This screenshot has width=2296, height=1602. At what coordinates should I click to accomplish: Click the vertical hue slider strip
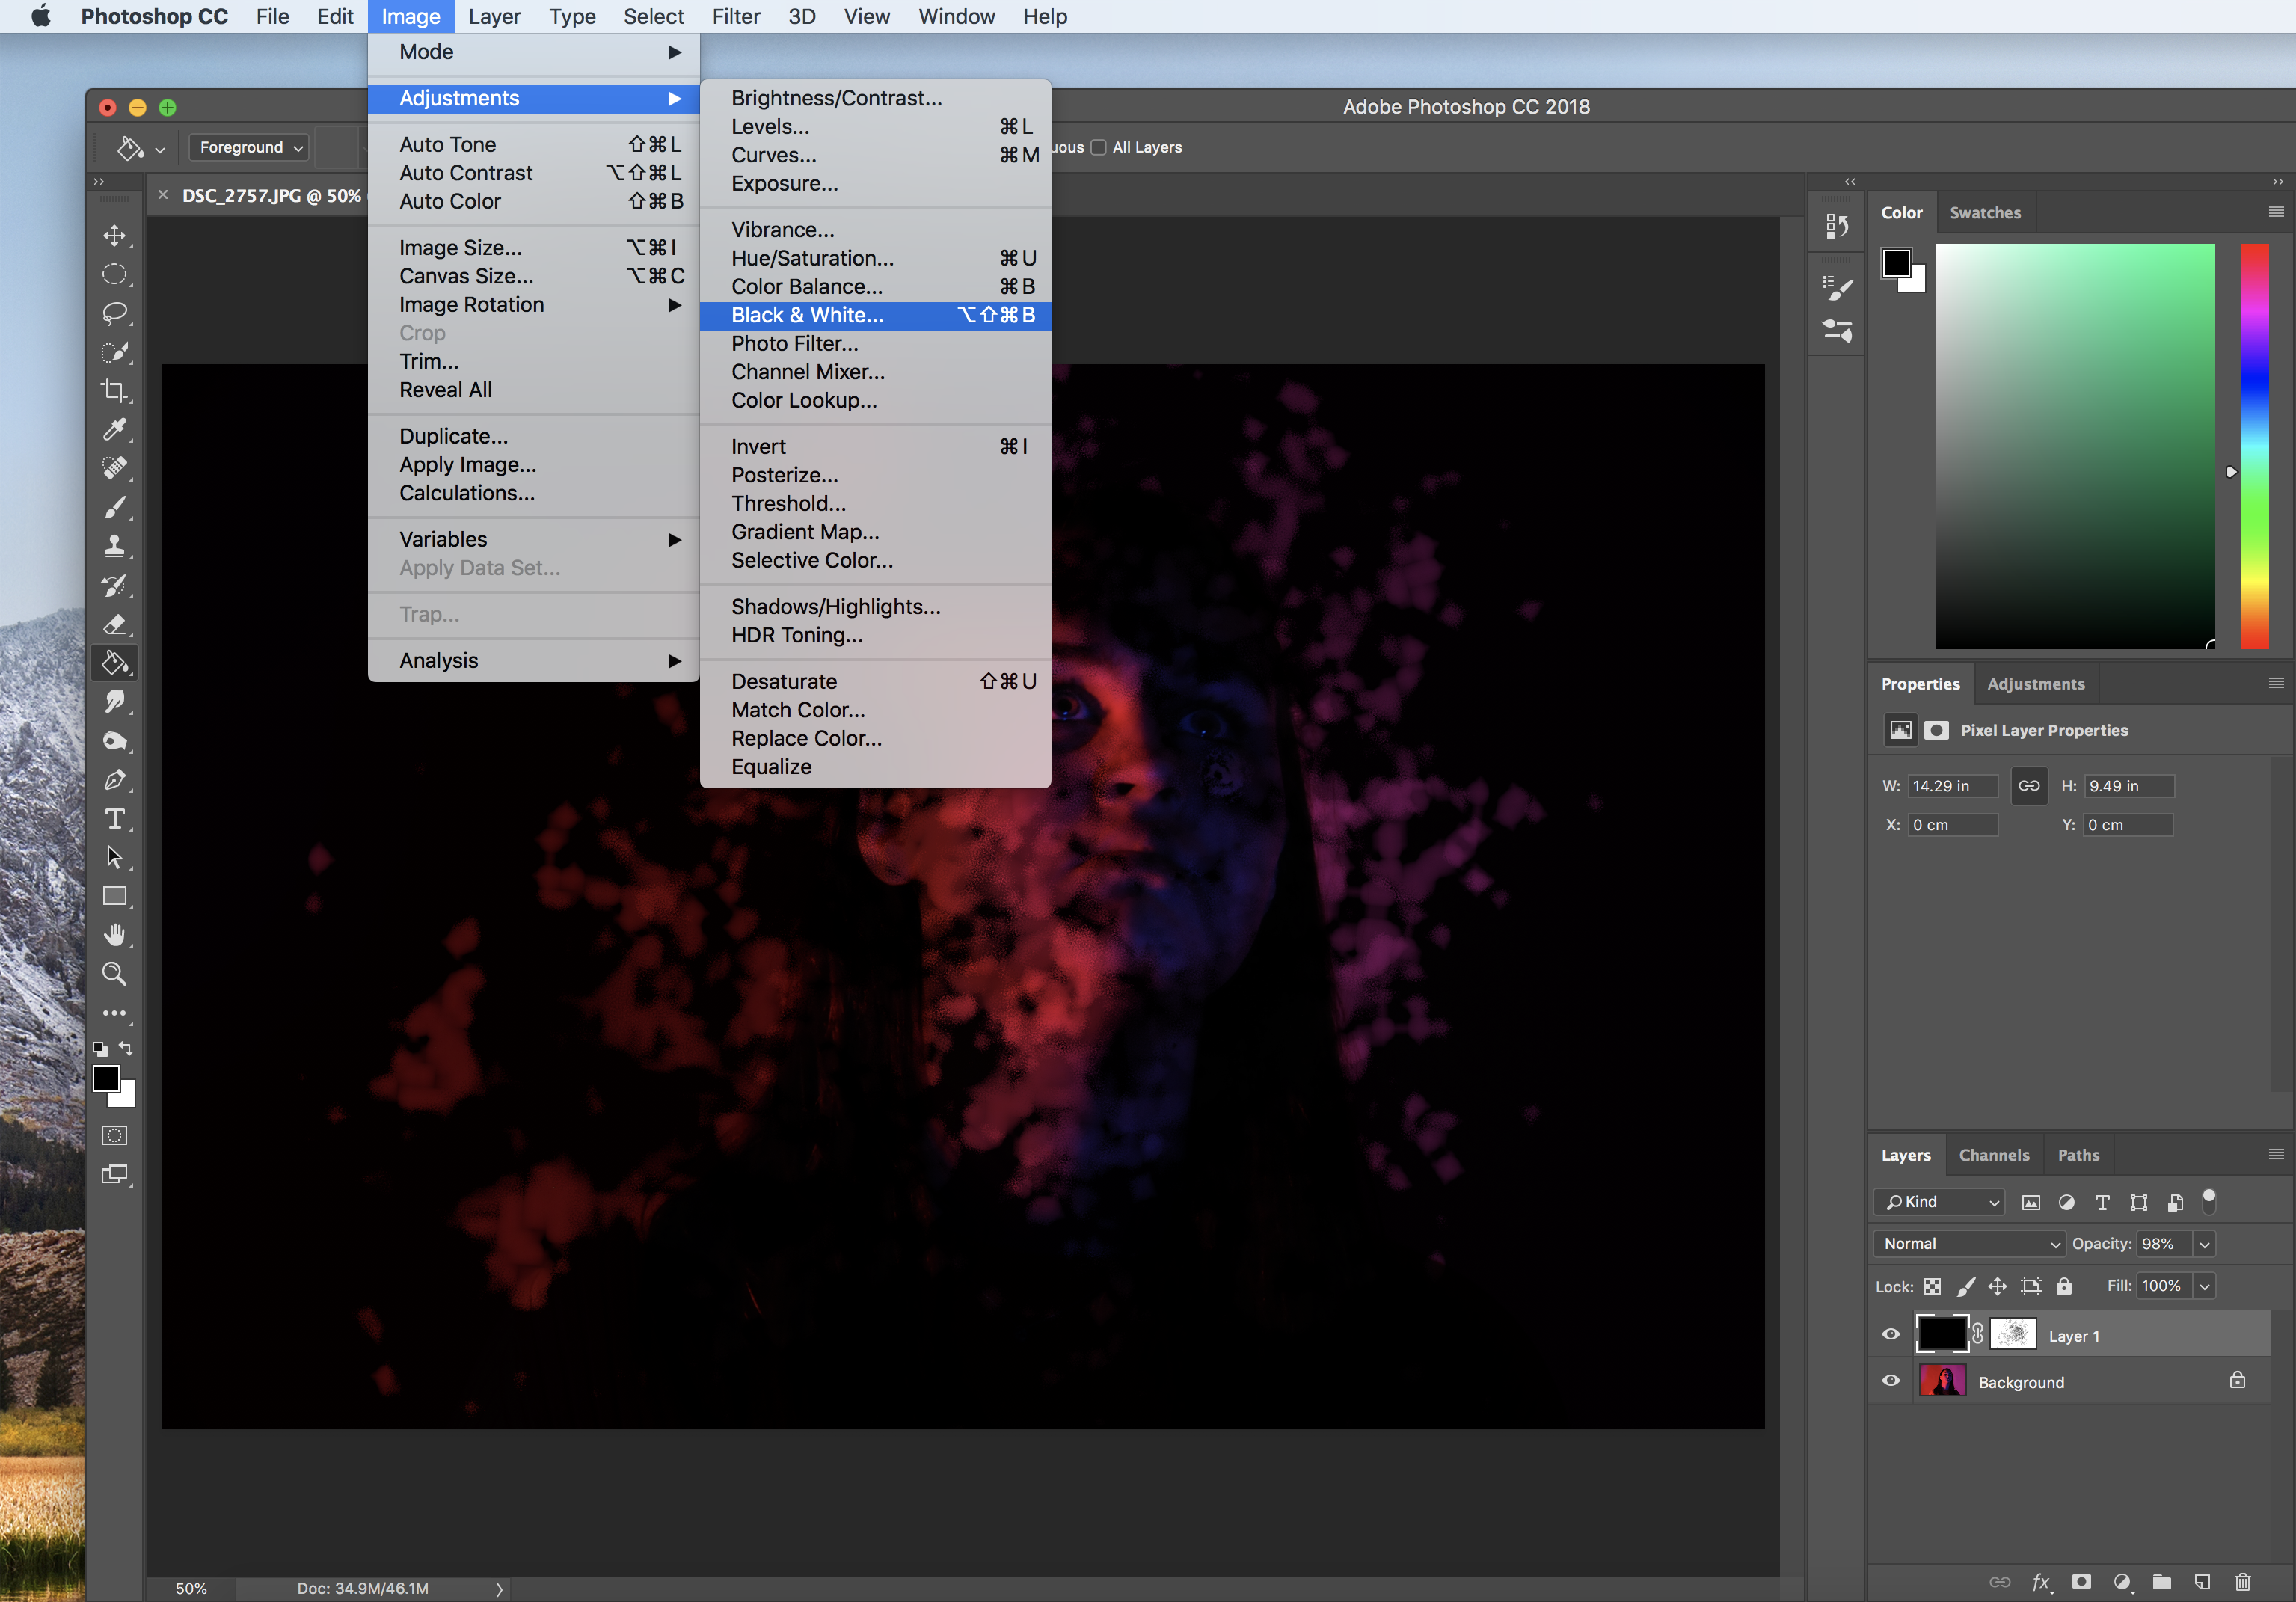click(x=2254, y=446)
